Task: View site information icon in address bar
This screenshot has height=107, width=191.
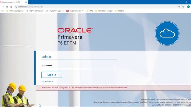Action: [16, 7]
